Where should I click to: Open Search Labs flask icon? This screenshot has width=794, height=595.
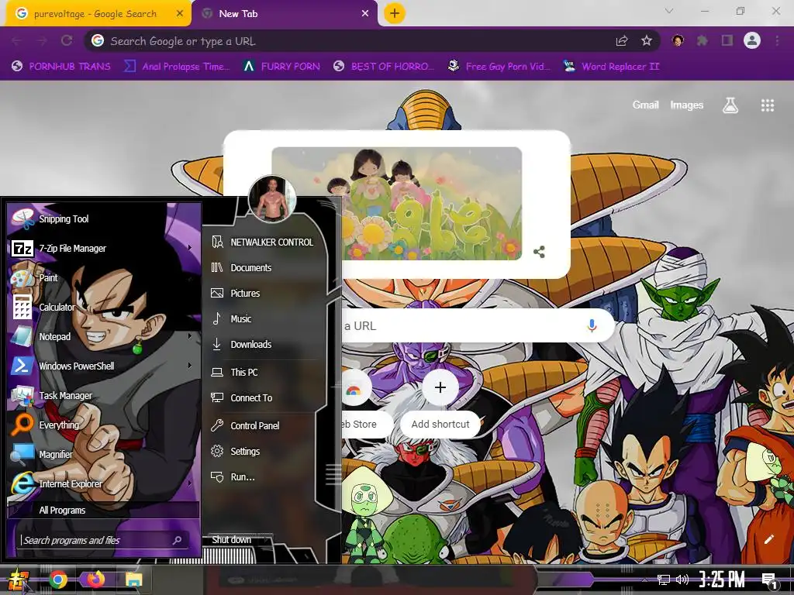pos(730,105)
